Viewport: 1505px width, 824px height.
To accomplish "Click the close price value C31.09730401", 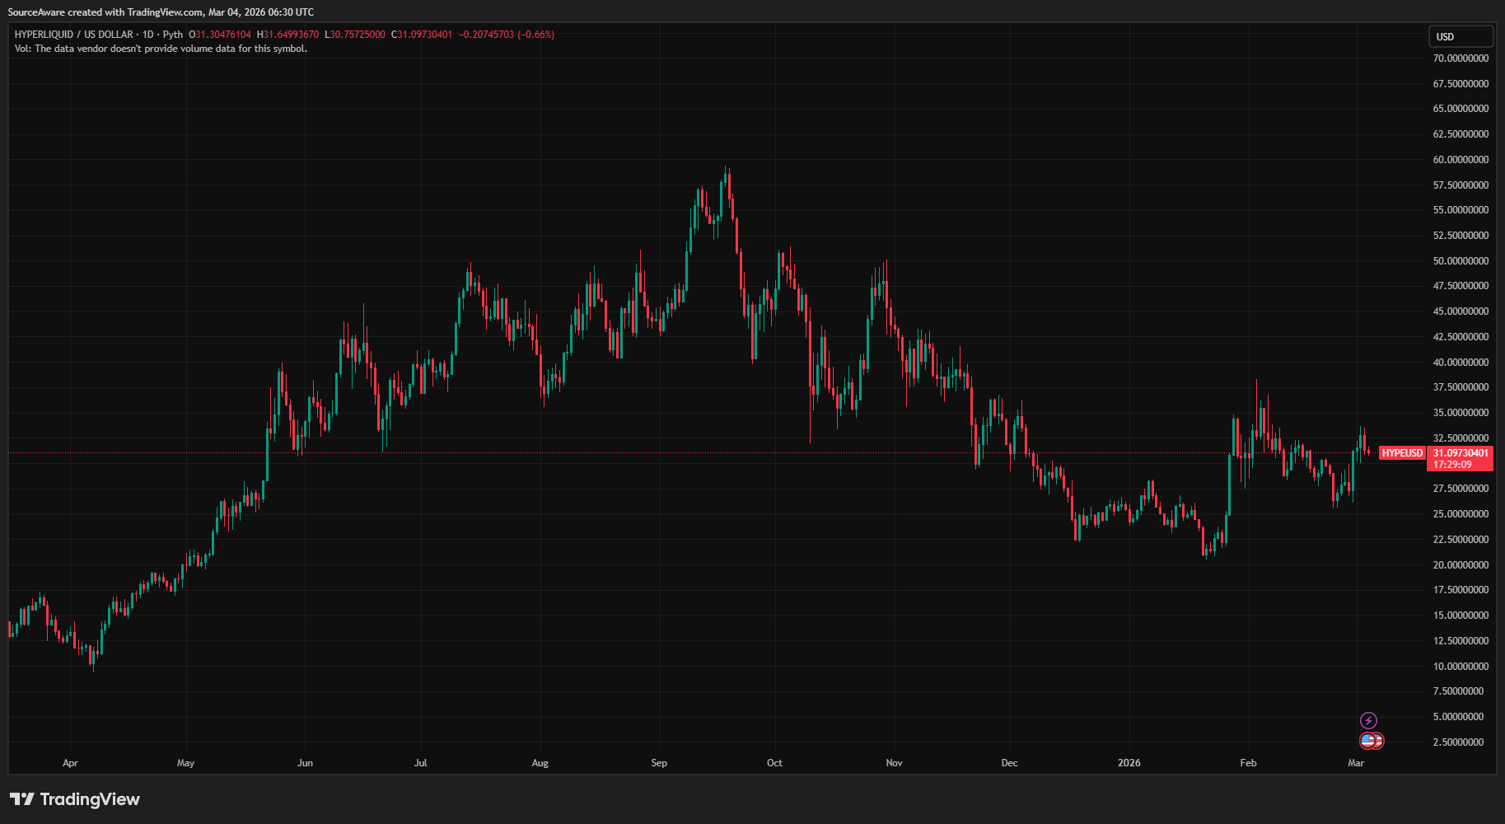I will [423, 35].
